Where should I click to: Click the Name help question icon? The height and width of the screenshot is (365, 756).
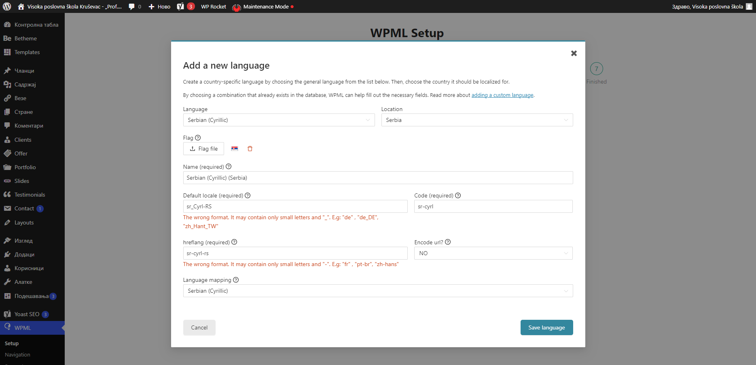pos(229,166)
